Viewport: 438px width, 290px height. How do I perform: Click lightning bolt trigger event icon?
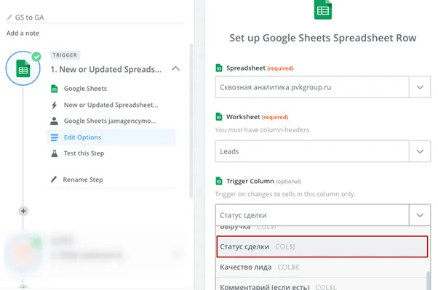(55, 105)
